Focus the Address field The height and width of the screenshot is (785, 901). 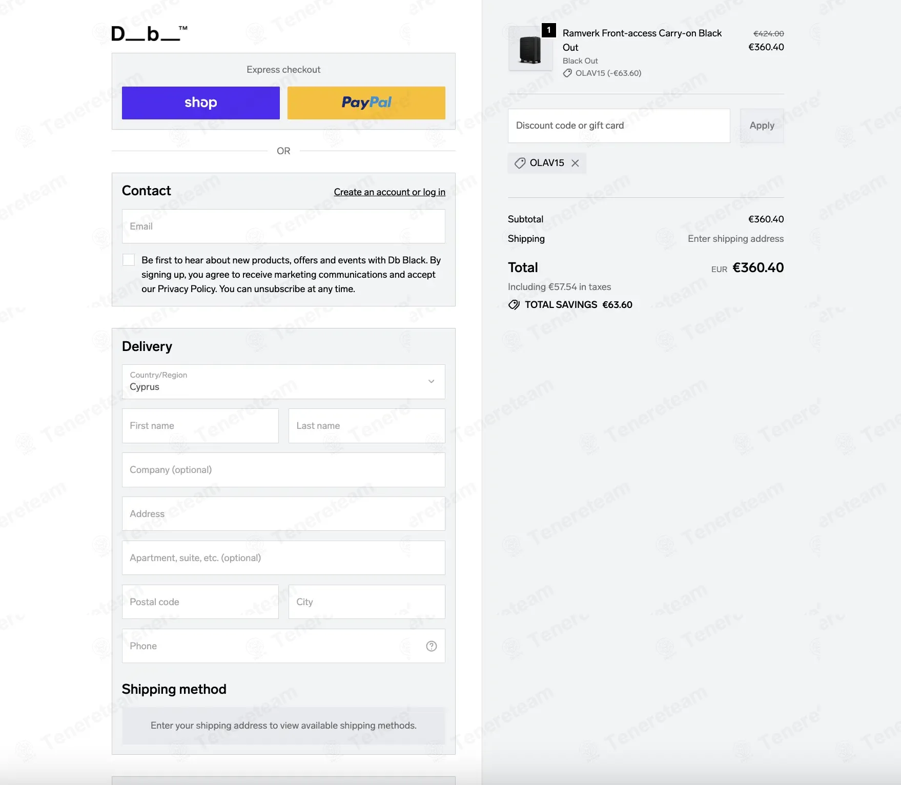click(x=283, y=514)
